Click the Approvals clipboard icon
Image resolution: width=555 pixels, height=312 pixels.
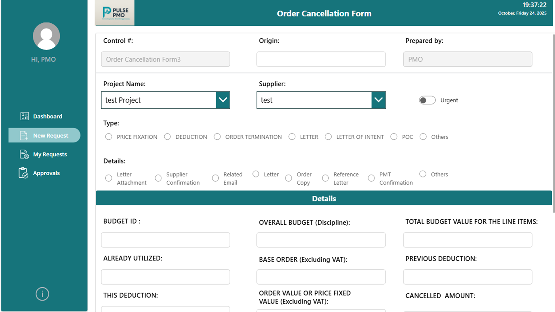click(23, 173)
